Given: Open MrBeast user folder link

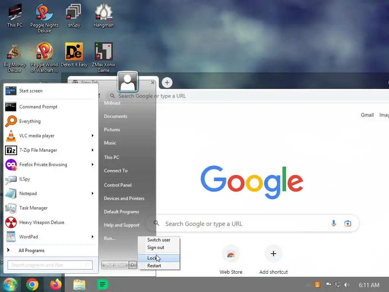Looking at the screenshot, I should (112, 103).
